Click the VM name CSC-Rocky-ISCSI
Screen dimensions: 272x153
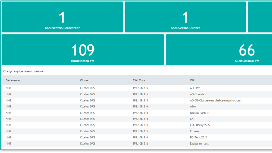click(200, 125)
